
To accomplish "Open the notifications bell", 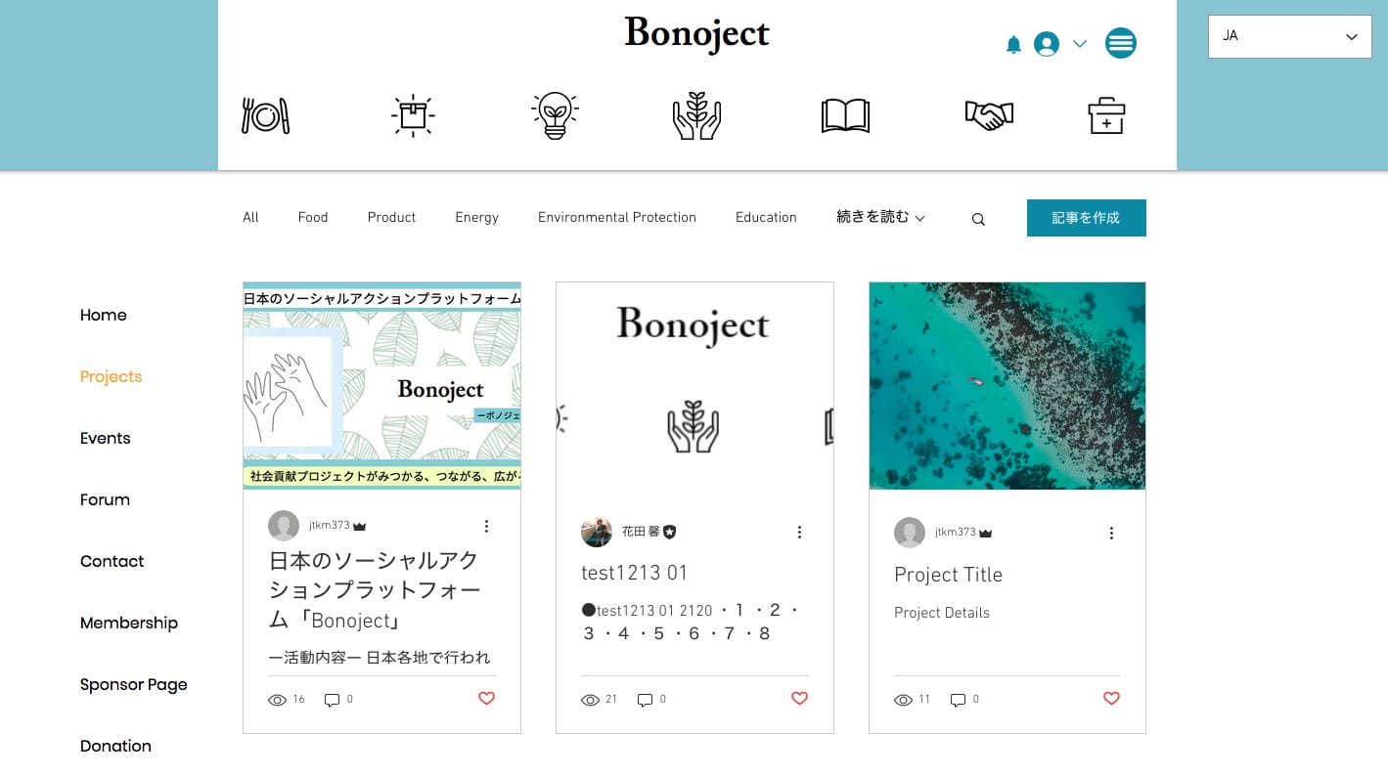I will 1013,44.
